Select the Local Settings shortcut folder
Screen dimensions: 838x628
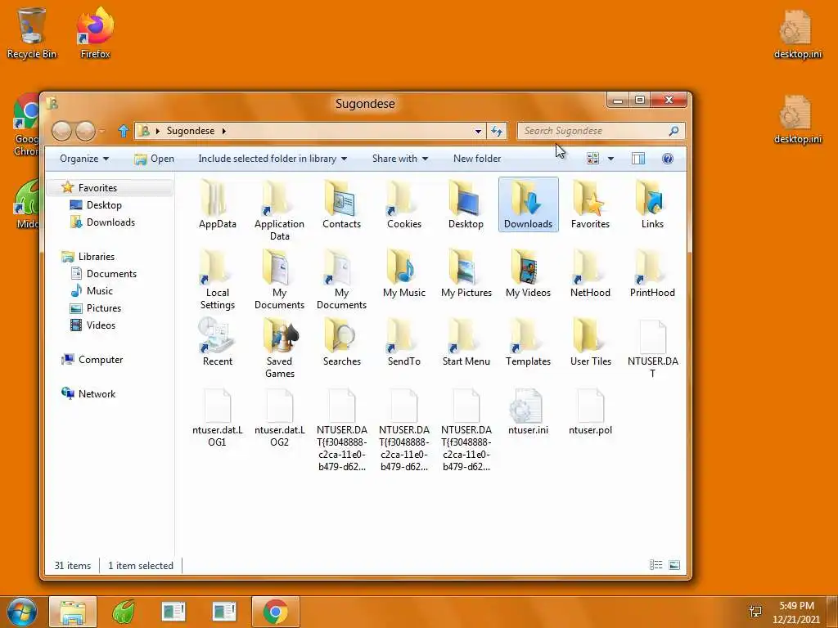(217, 280)
